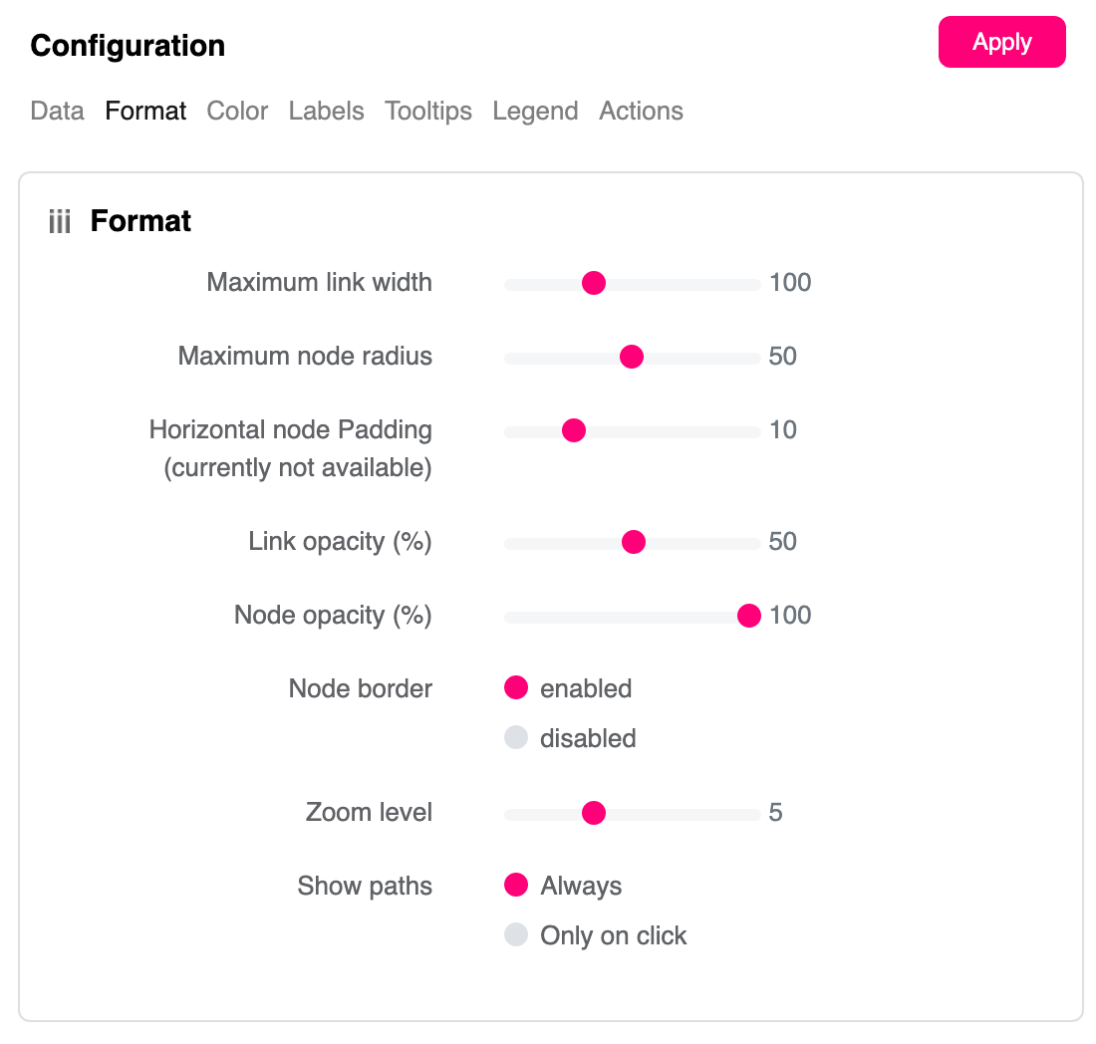Viewport: 1096px width, 1044px height.
Task: Go to the Labels tab
Action: (x=326, y=111)
